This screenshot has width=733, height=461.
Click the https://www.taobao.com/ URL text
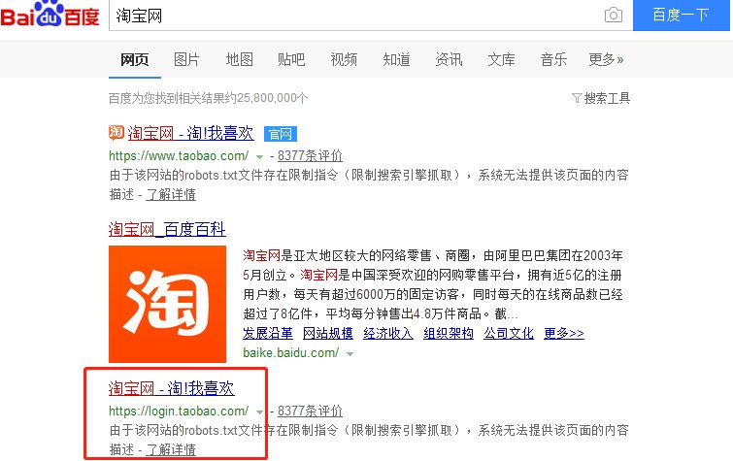pos(179,155)
